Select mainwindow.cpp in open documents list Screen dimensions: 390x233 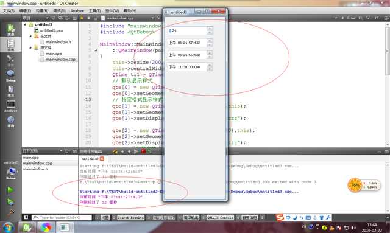(x=37, y=163)
